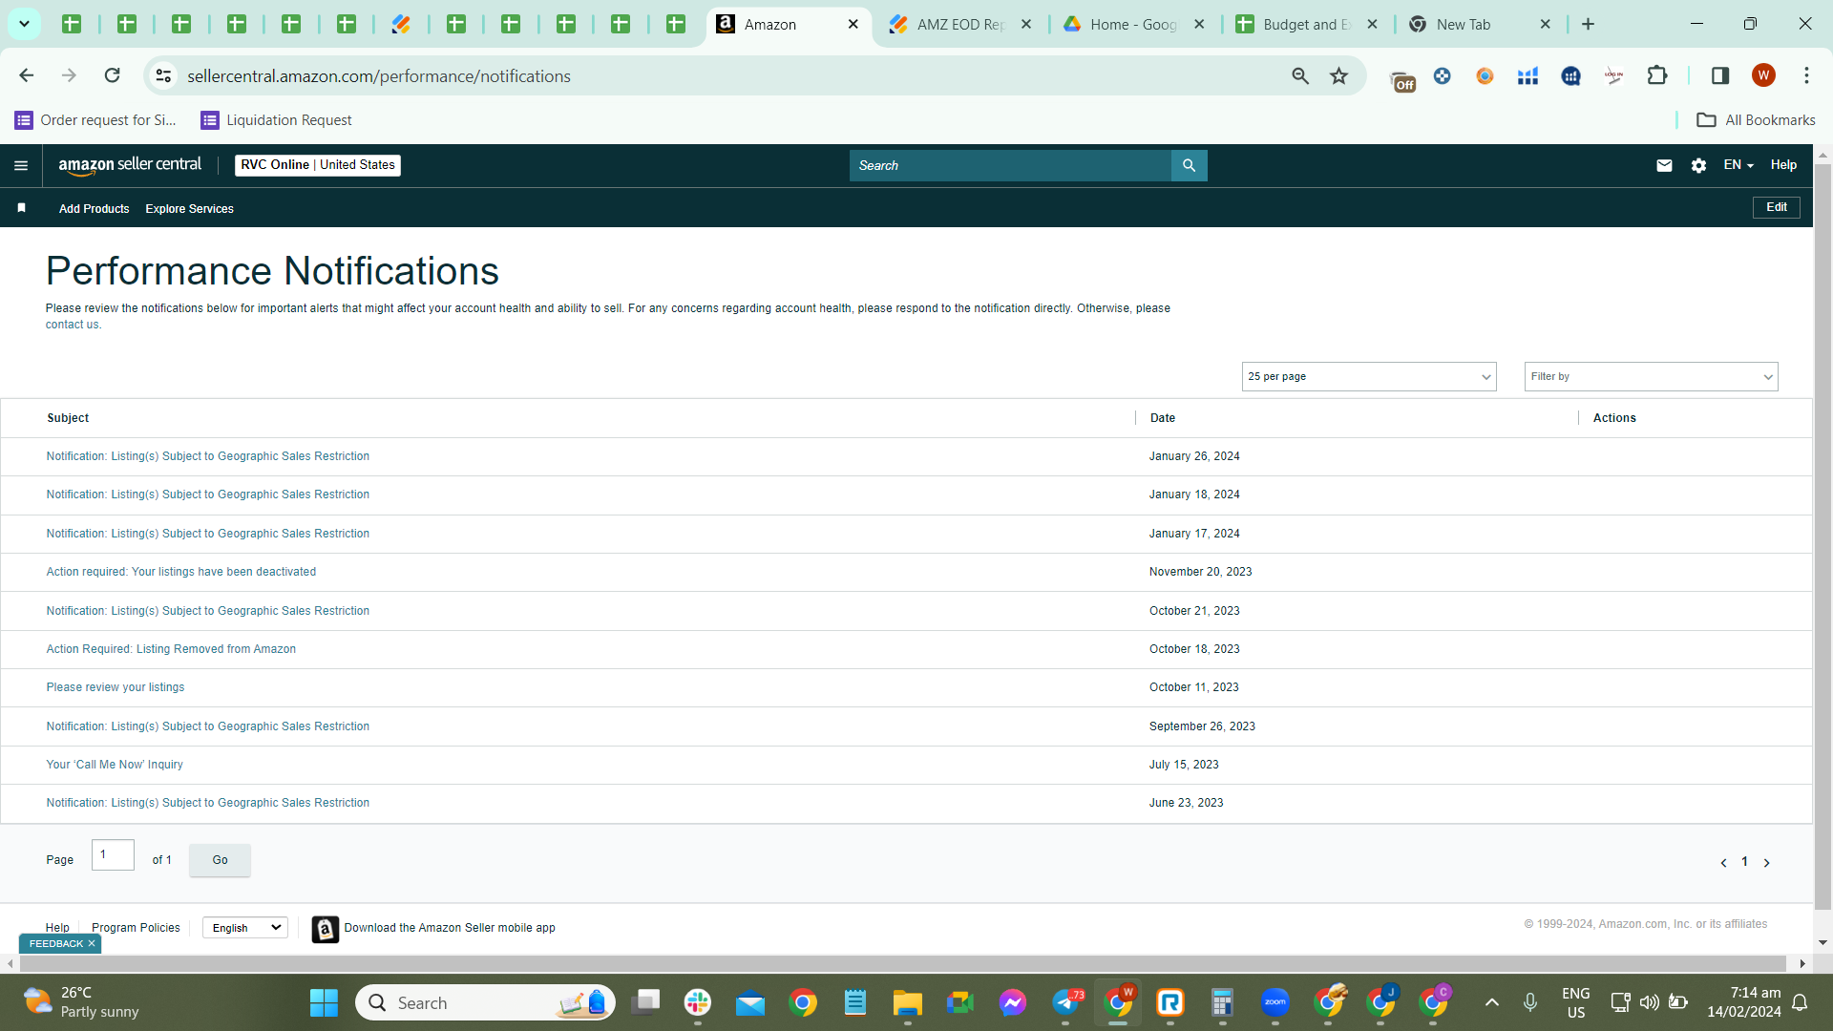This screenshot has height=1031, width=1833.
Task: Open Your 'Call Me Now' Inquiry notification
Action: tap(115, 765)
